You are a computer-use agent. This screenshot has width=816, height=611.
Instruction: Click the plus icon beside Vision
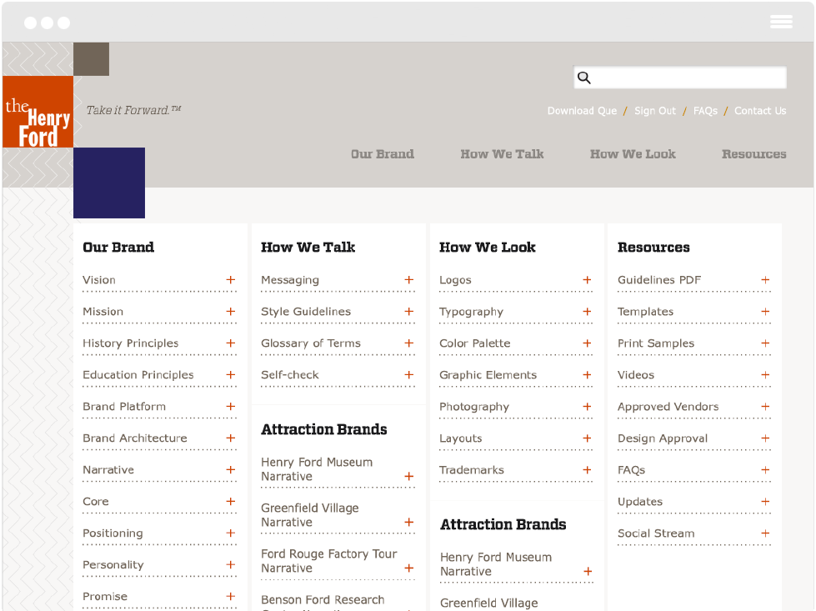click(x=231, y=280)
